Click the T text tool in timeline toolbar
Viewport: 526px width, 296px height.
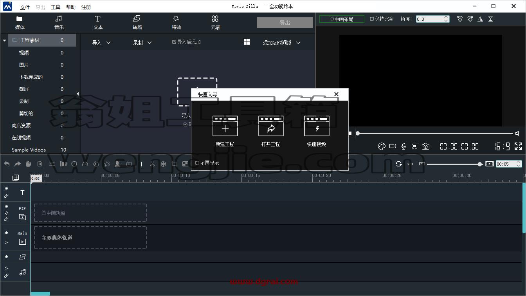[x=142, y=164]
